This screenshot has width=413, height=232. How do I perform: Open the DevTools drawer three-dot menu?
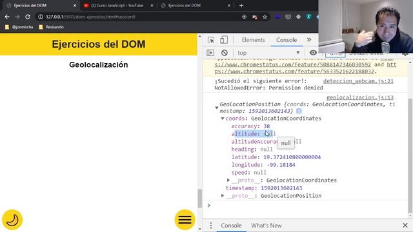click(211, 226)
